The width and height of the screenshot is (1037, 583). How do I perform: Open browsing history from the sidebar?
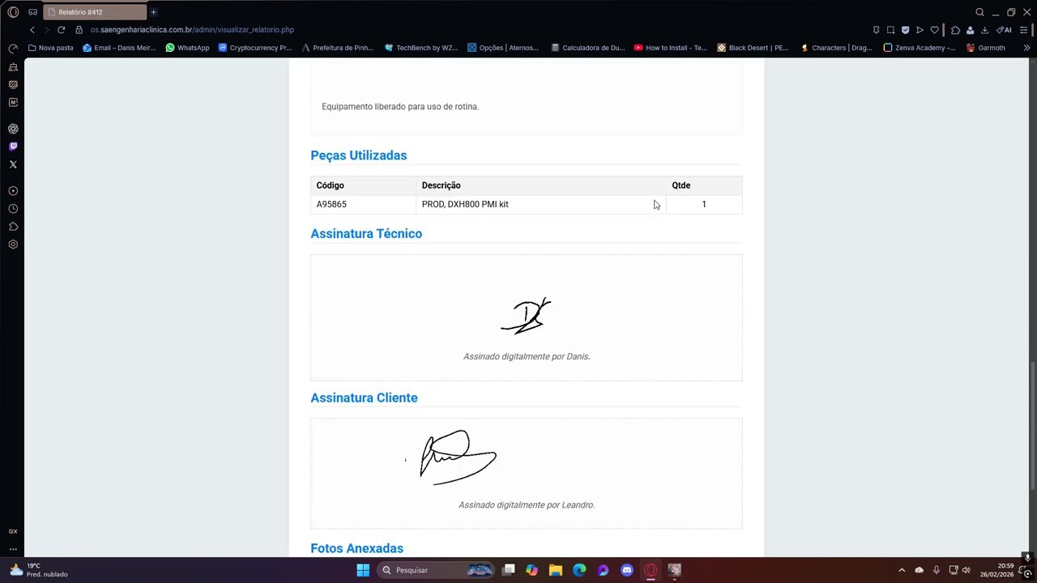tap(13, 209)
